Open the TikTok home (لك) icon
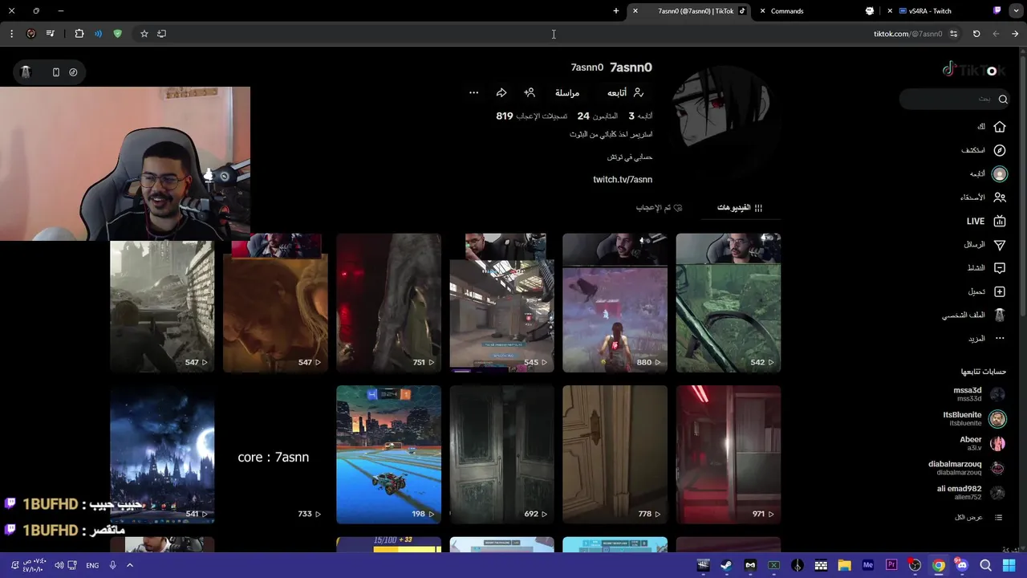 (1000, 127)
